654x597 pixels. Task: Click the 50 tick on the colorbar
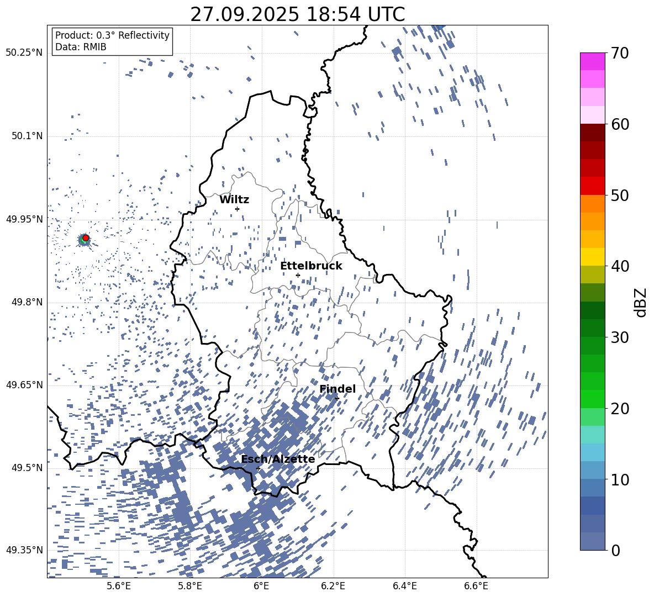[x=620, y=195]
